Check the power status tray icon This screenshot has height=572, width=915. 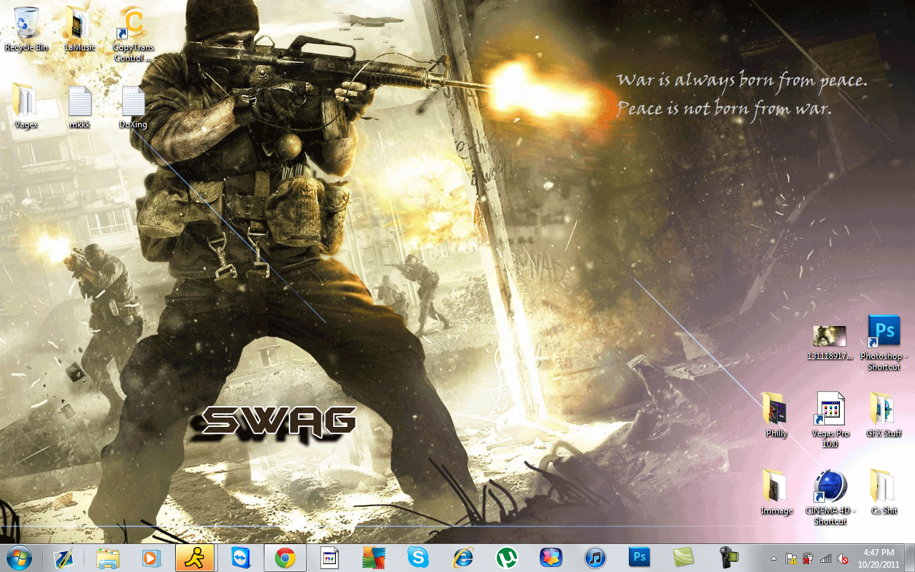click(x=808, y=558)
